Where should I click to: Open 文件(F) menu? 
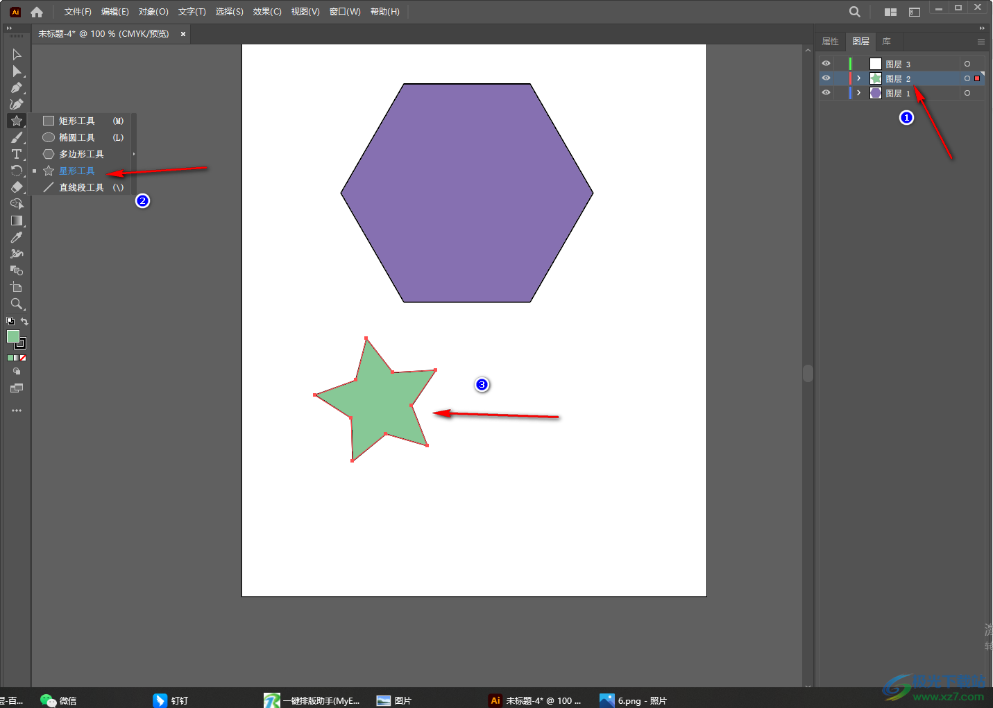78,12
